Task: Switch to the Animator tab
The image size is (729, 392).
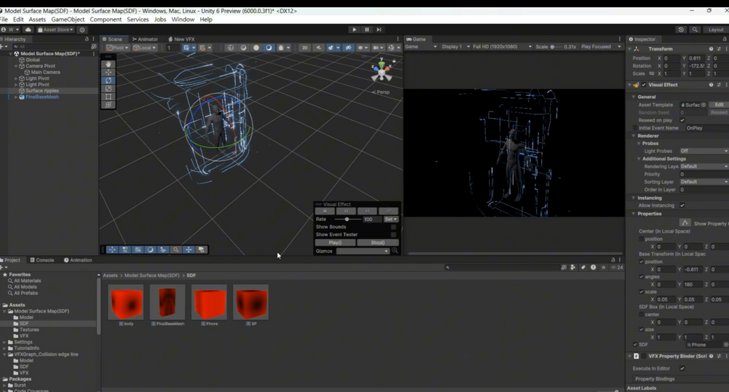Action: tap(145, 39)
